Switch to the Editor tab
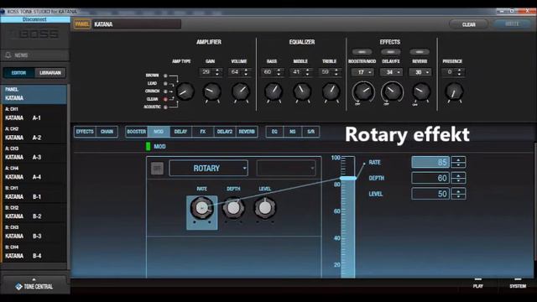The height and width of the screenshot is (302, 537). (x=18, y=73)
